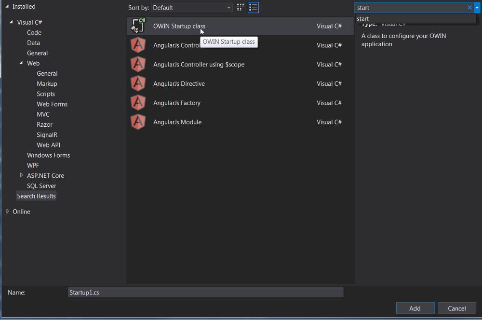The height and width of the screenshot is (320, 482).
Task: Select the MVC category
Action: click(43, 114)
